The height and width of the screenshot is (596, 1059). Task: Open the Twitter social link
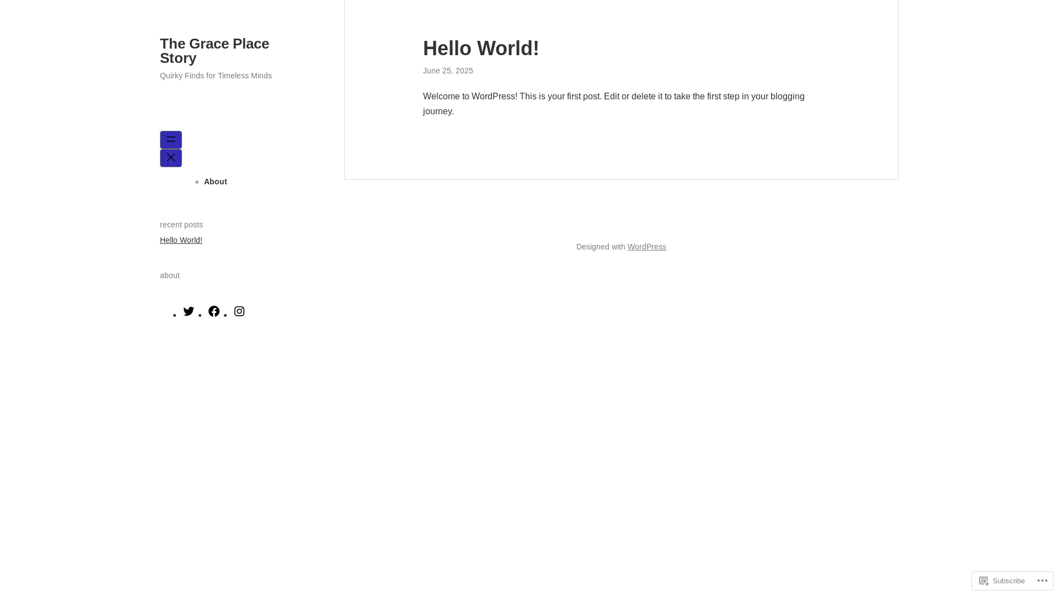tap(189, 311)
